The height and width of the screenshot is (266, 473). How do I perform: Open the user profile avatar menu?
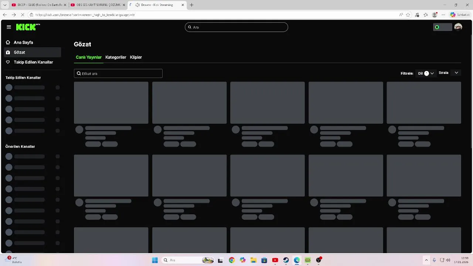point(458,27)
